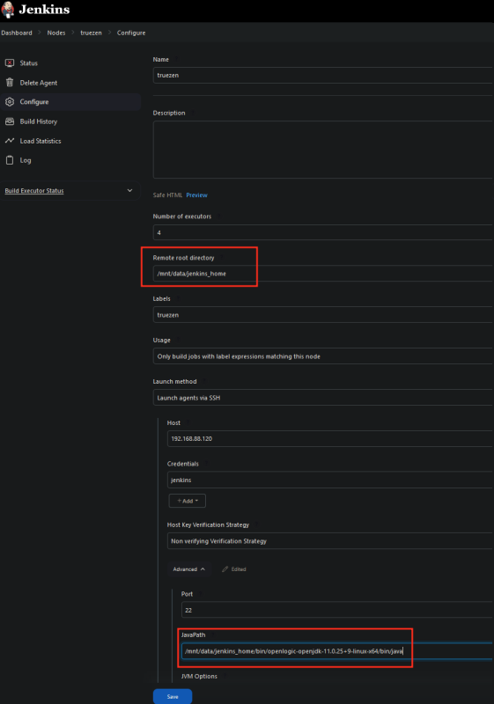Go to truezen breadcrumb

coord(91,33)
